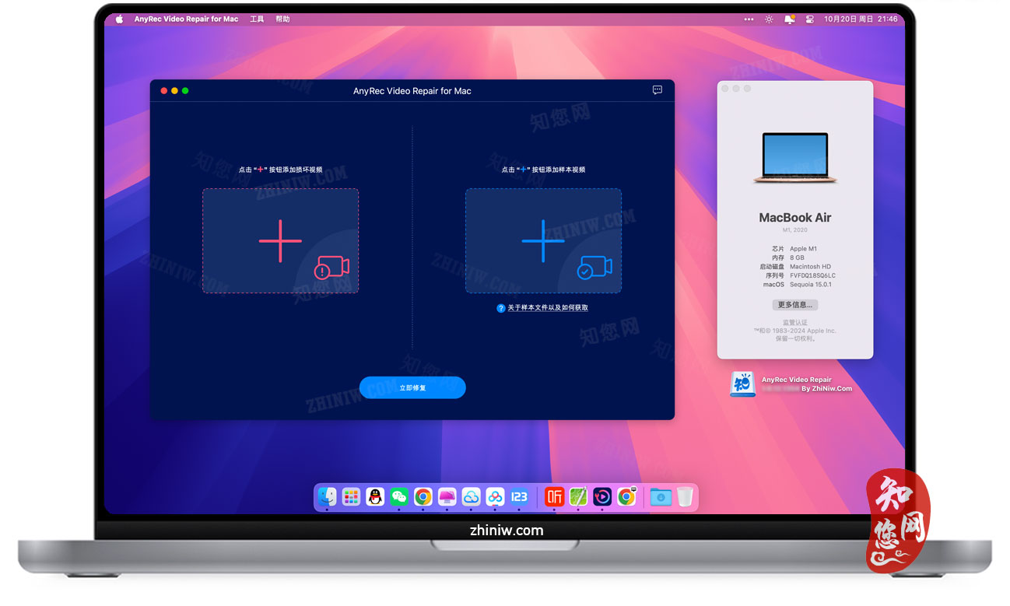Click the MacBook Air image in About window
The width and height of the screenshot is (1010, 606).
click(x=795, y=158)
